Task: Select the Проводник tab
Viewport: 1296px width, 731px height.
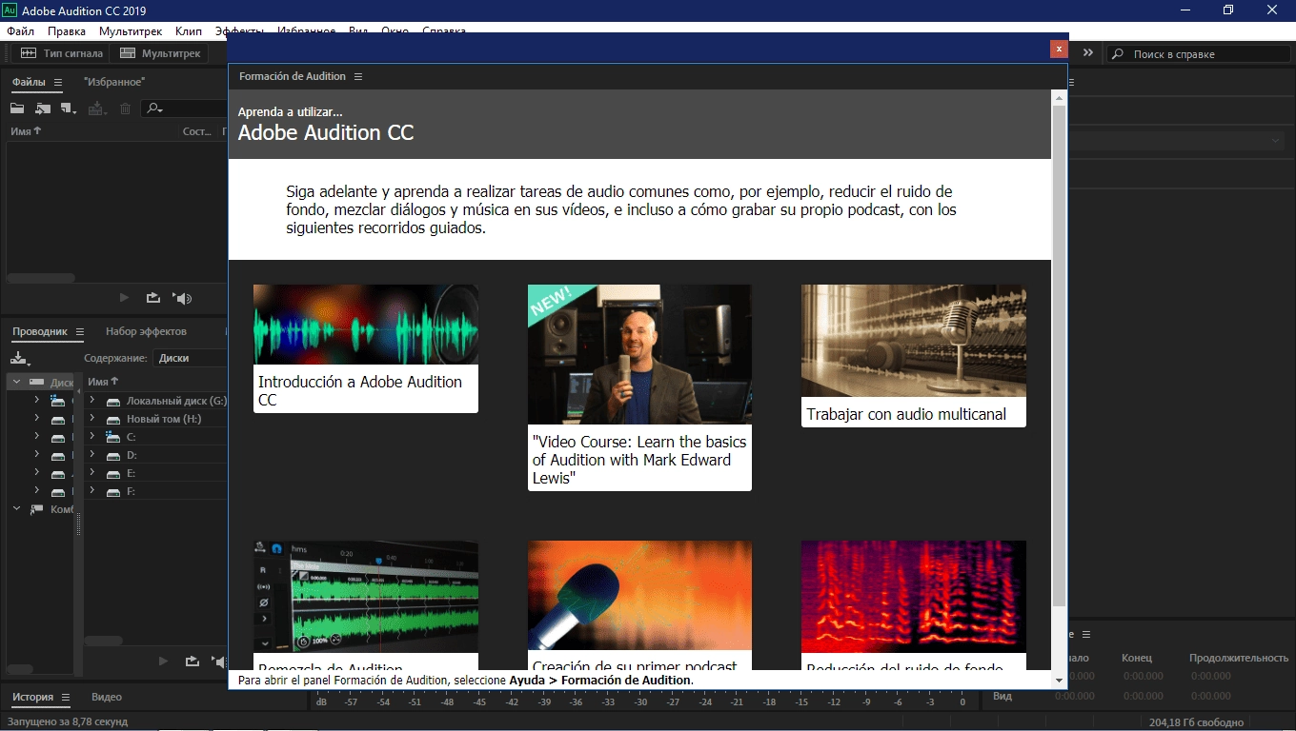Action: (40, 332)
